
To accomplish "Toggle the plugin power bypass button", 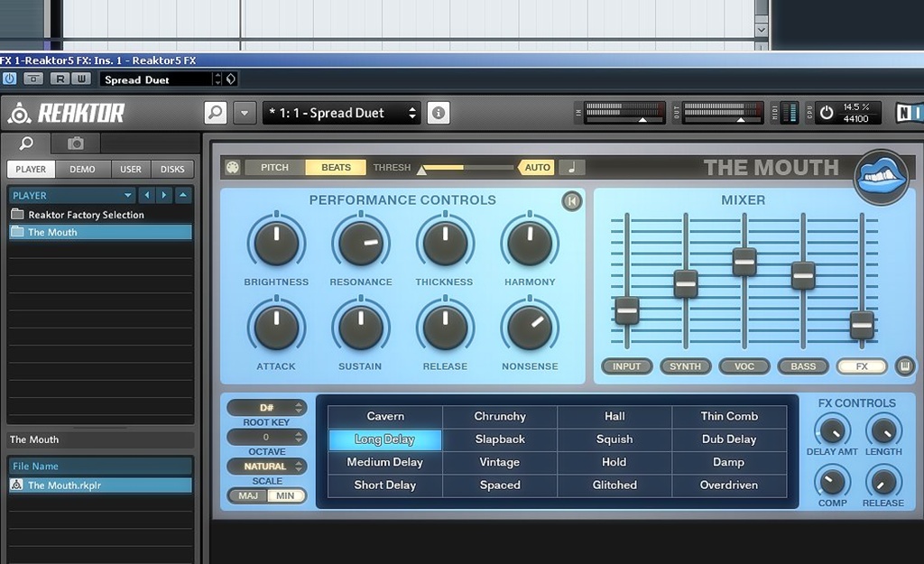I will pos(9,79).
